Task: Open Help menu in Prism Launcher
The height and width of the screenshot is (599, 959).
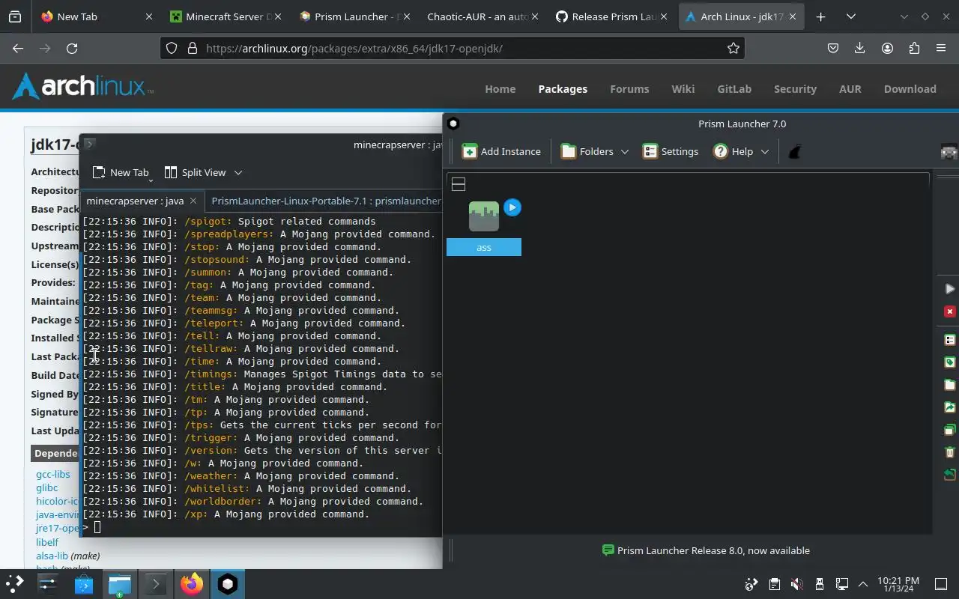Action: pos(741,151)
